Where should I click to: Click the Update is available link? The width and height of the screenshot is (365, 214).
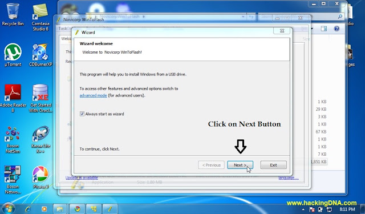click(82, 177)
